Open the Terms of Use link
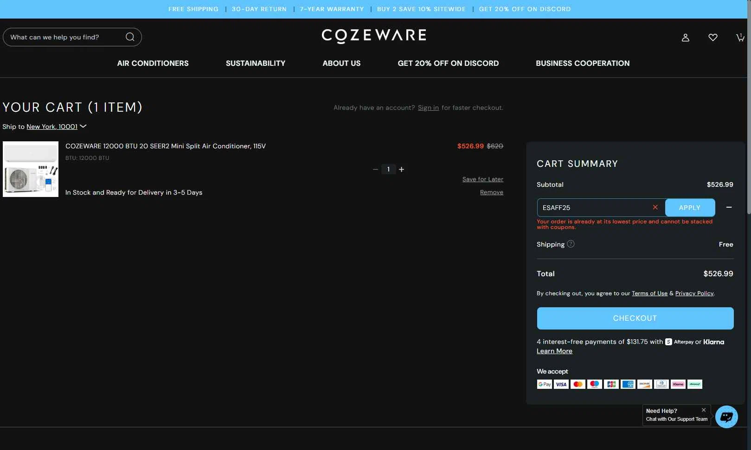The image size is (751, 450). click(x=649, y=293)
